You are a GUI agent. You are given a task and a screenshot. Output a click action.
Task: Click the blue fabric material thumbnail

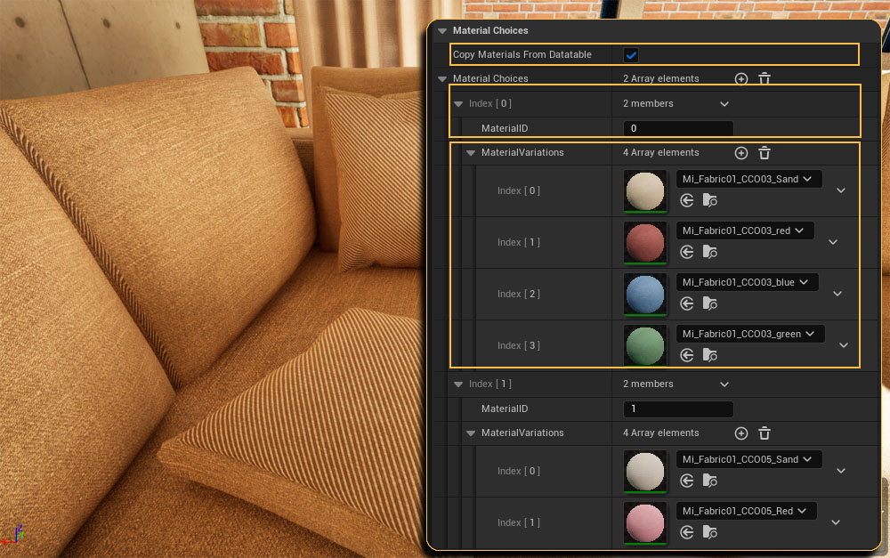click(645, 294)
